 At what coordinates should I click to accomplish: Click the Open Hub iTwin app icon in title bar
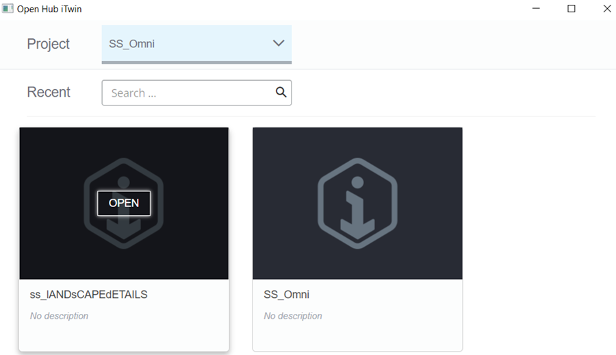point(8,9)
